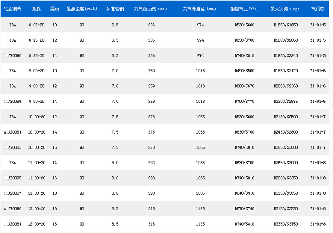Screen dimensions: 333x233
Task: Click rim value 7.0 in 11AZ0086 row
Action: [115, 102]
